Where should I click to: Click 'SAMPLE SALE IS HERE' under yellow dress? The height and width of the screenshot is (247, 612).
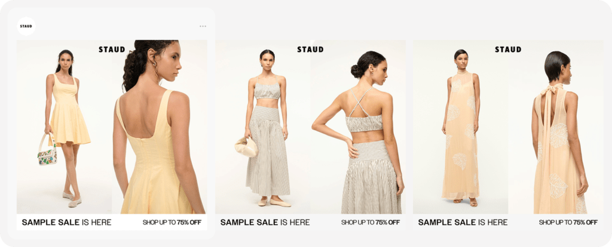click(x=67, y=223)
